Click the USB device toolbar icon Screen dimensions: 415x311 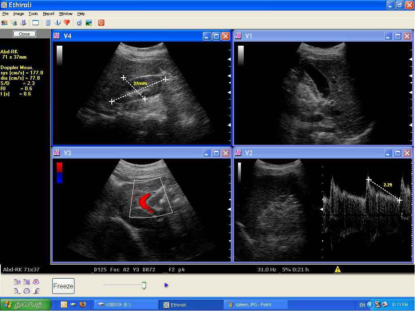(23, 23)
